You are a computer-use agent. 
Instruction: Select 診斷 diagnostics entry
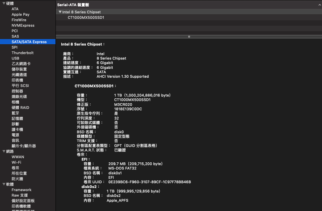tap(15, 124)
